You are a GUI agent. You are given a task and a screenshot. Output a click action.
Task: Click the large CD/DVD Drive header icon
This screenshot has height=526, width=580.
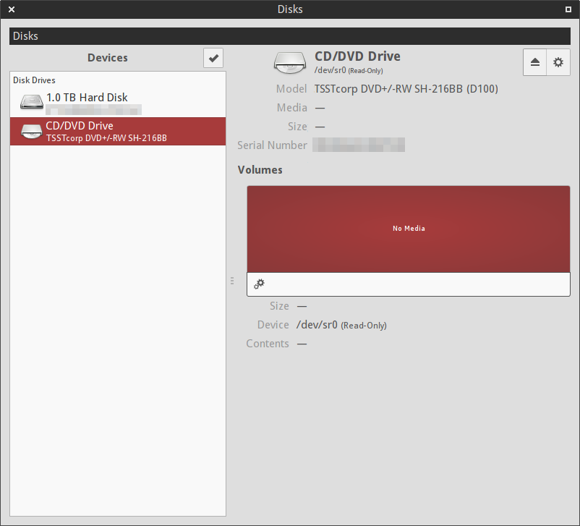click(x=290, y=62)
